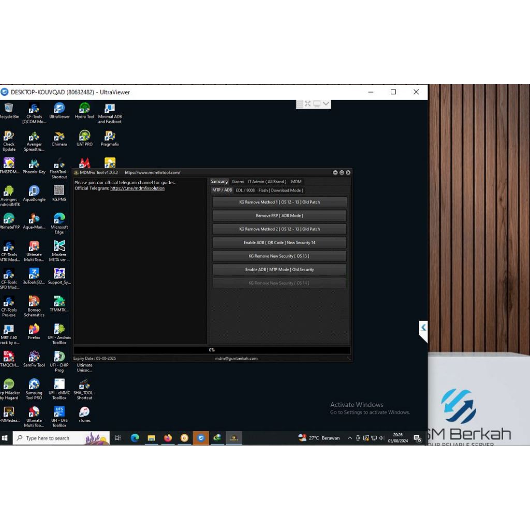530x530 pixels.
Task: Launch the Chimera desktop shortcut
Action: [59, 139]
